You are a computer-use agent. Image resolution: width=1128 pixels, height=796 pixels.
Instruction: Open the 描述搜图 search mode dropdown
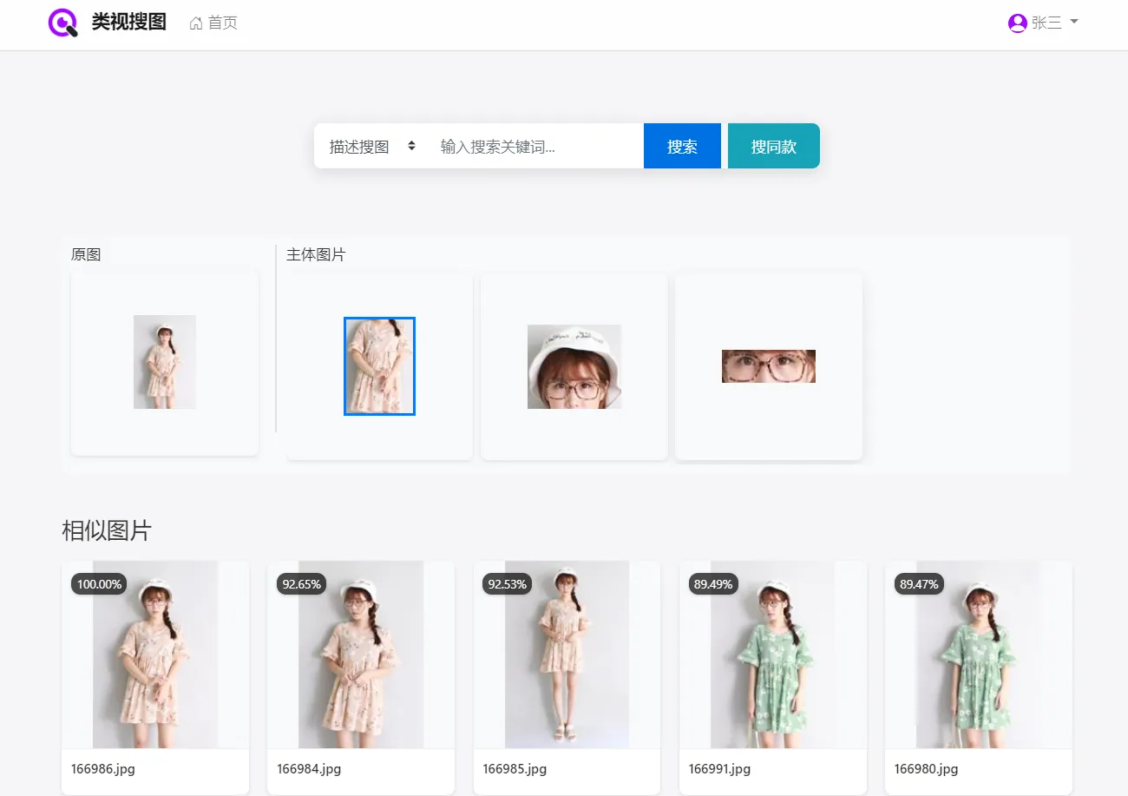click(359, 146)
